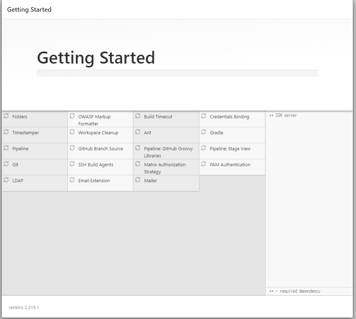Click the Workspace Cleanup plugin name
The width and height of the screenshot is (356, 319).
pyautogui.click(x=98, y=133)
